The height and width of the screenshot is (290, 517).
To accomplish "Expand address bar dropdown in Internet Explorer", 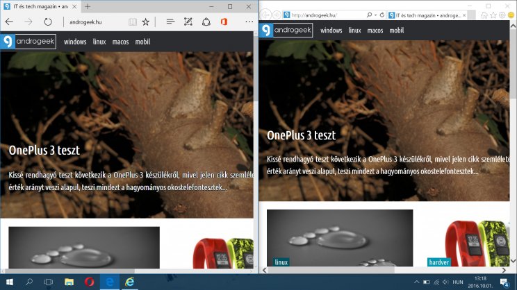I will [375, 15].
